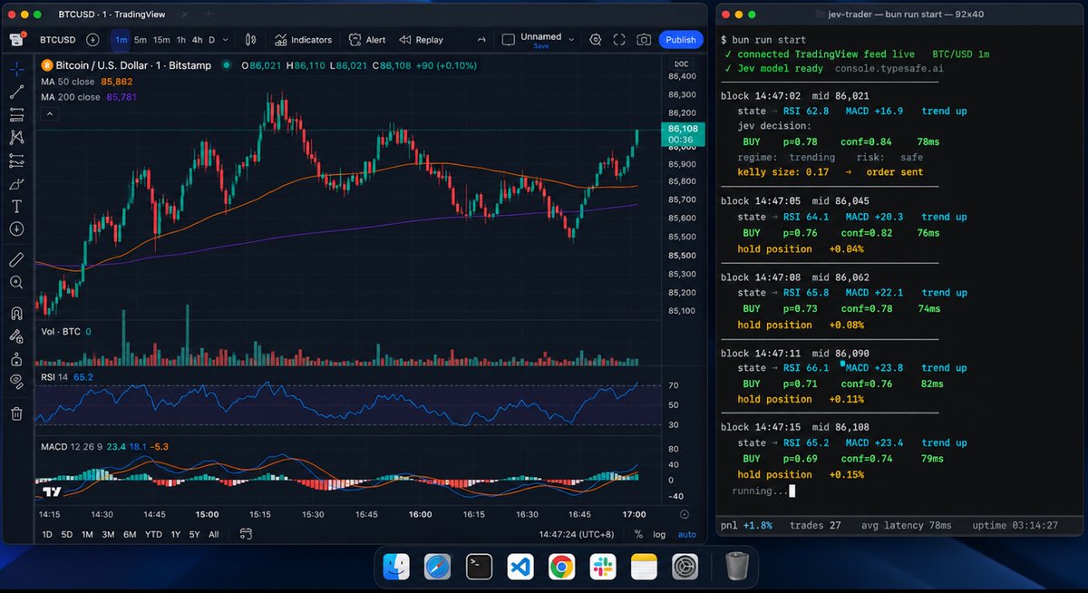Activate the zoom in tool
The height and width of the screenshot is (593, 1088).
pyautogui.click(x=16, y=282)
